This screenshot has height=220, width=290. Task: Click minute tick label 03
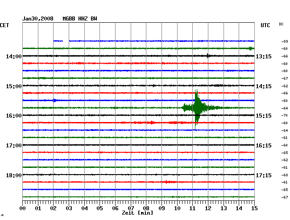(x=69, y=208)
